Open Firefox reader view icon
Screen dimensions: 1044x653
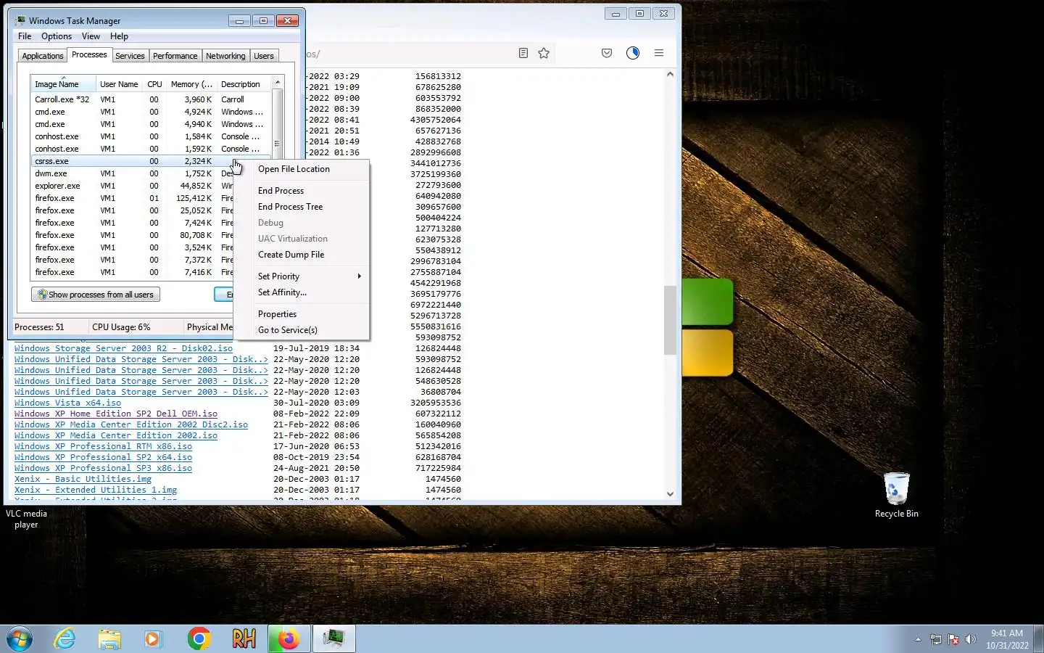[x=523, y=53]
